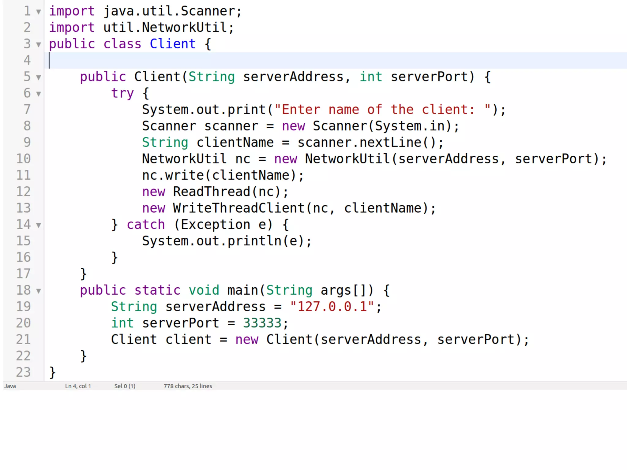627x470 pixels.
Task: Click the 778 chars, 25 lines counter
Action: 187,386
